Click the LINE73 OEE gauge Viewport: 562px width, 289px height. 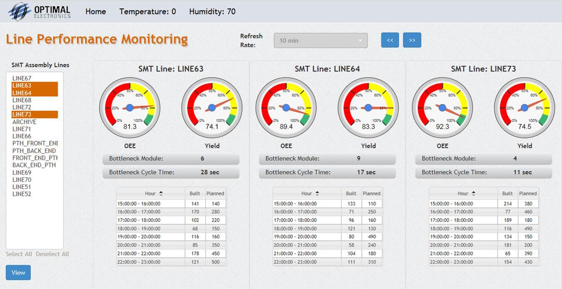442,108
